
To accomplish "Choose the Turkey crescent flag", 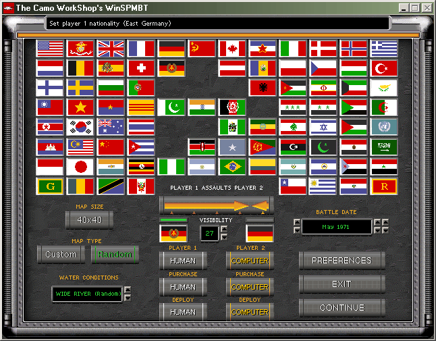I will tap(384, 68).
